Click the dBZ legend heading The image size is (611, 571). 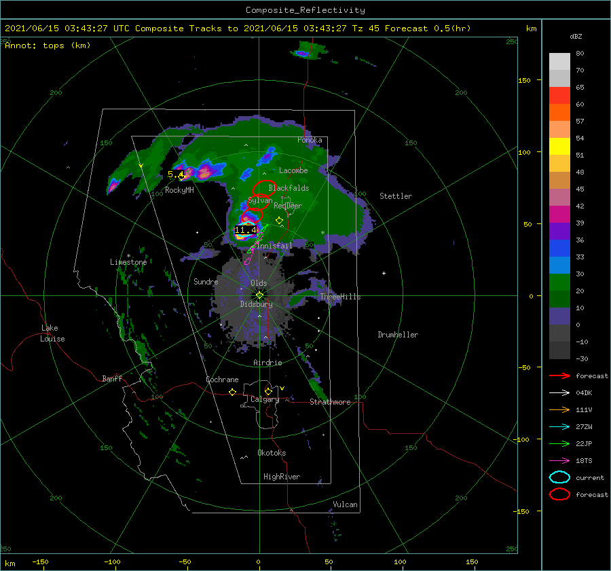pyautogui.click(x=576, y=36)
